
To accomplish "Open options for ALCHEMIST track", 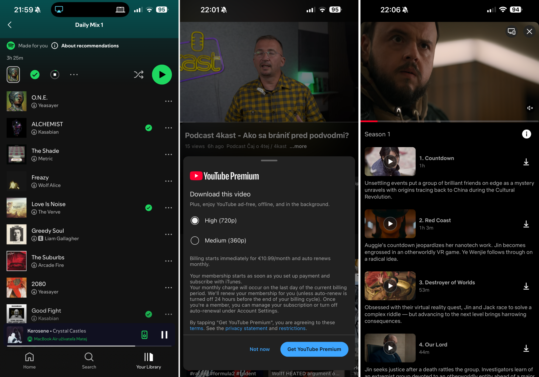I will (168, 128).
